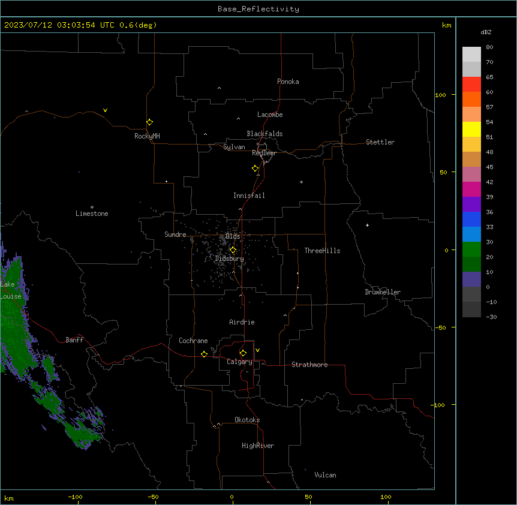Image resolution: width=517 pixels, height=505 pixels.
Task: Click the white plus marker north of Drumheller
Action: coord(367,225)
